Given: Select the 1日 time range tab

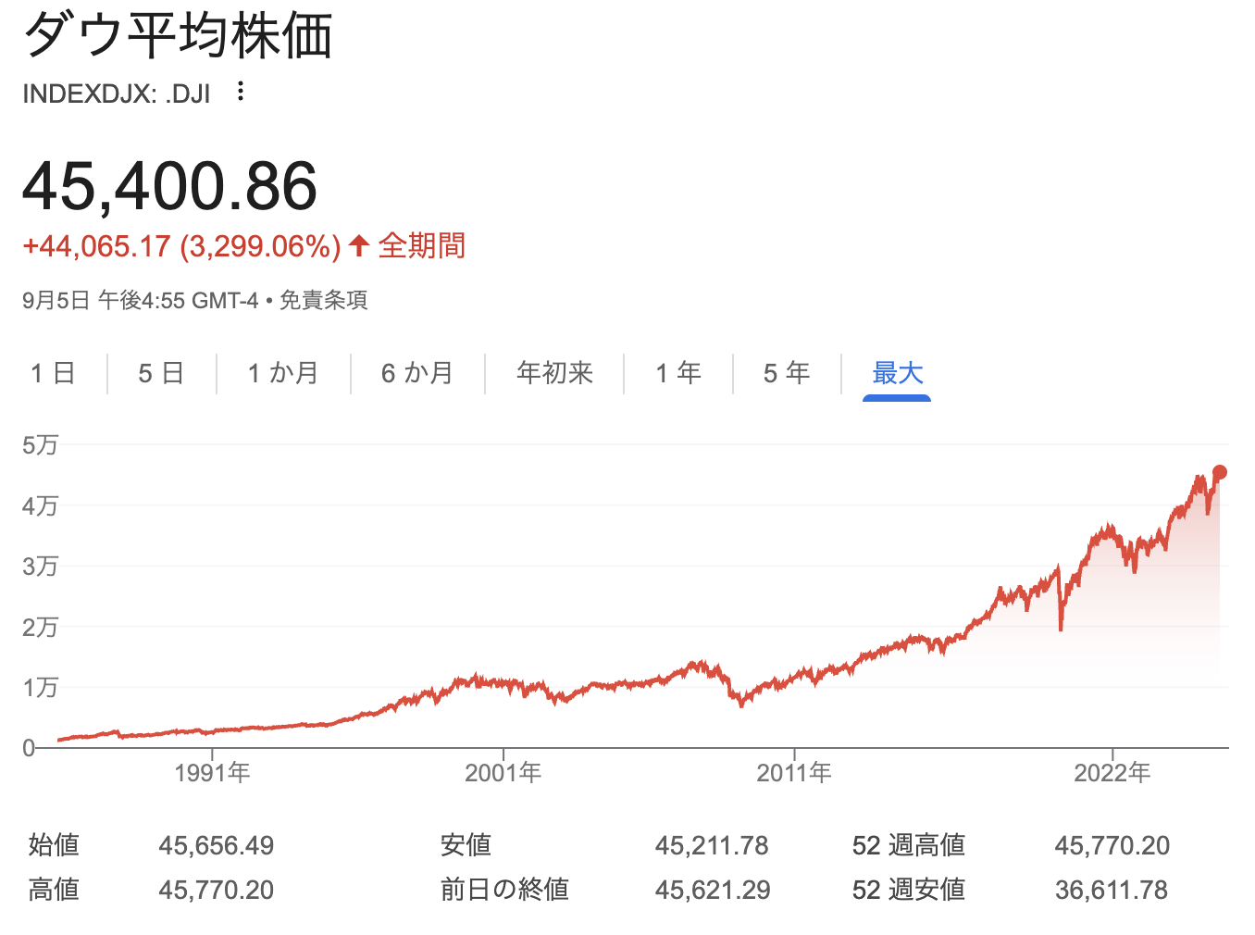Looking at the screenshot, I should pyautogui.click(x=53, y=373).
